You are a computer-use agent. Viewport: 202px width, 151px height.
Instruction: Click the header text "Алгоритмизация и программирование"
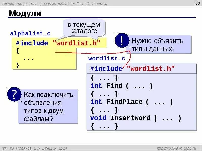click(x=38, y=4)
